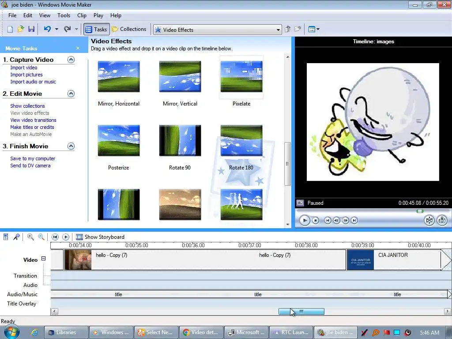Image resolution: width=452 pixels, height=339 pixels.
Task: Click the Show Storyboard button
Action: pos(100,237)
